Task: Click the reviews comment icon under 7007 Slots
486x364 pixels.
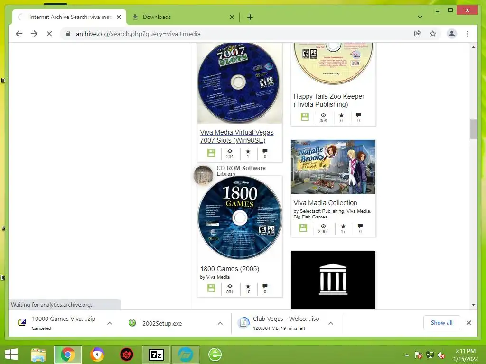Action: point(265,151)
